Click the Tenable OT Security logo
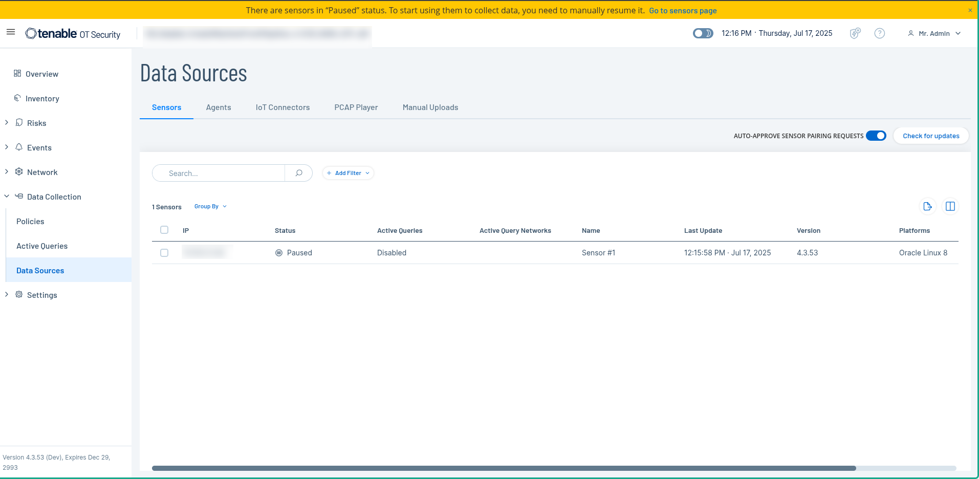The height and width of the screenshot is (479, 979). (73, 34)
